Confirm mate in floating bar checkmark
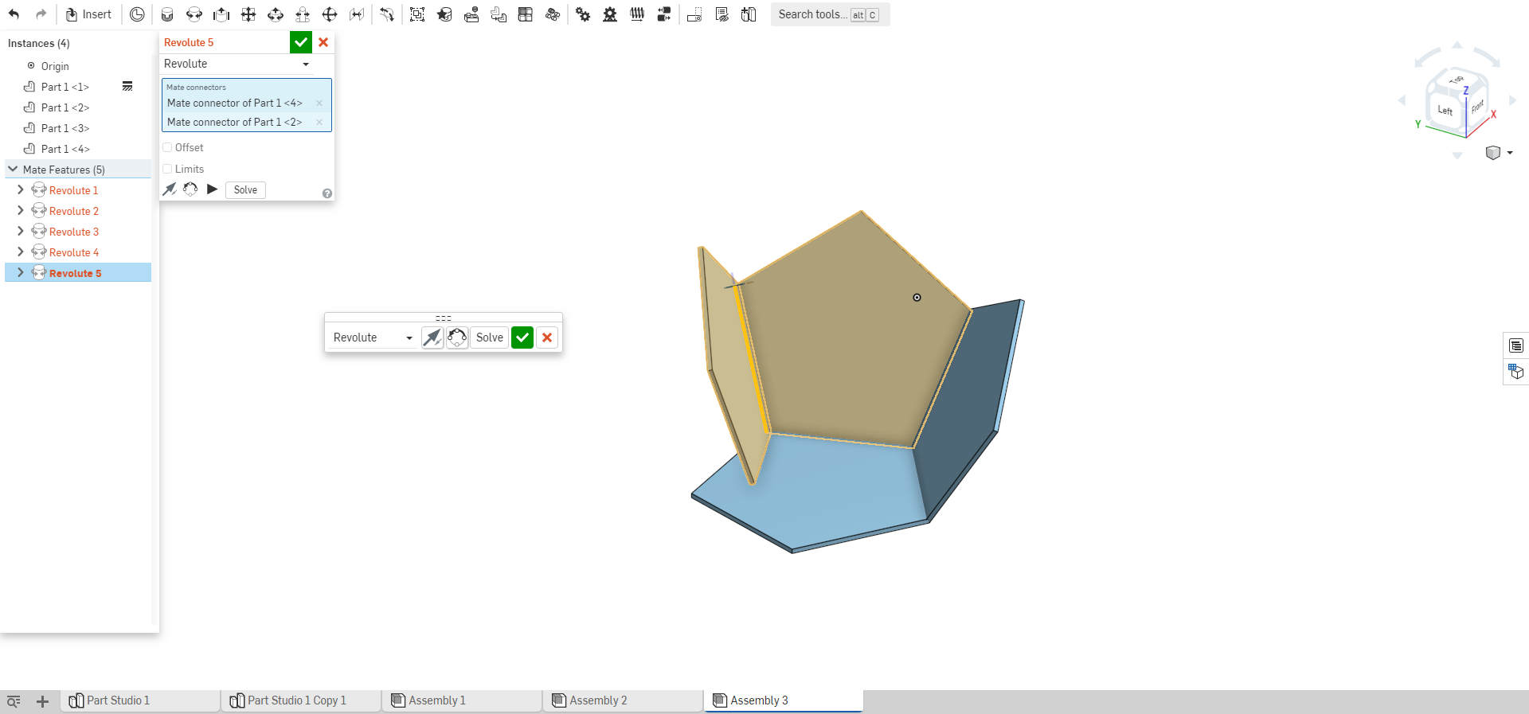Screen dimensions: 1529x714 click(522, 337)
